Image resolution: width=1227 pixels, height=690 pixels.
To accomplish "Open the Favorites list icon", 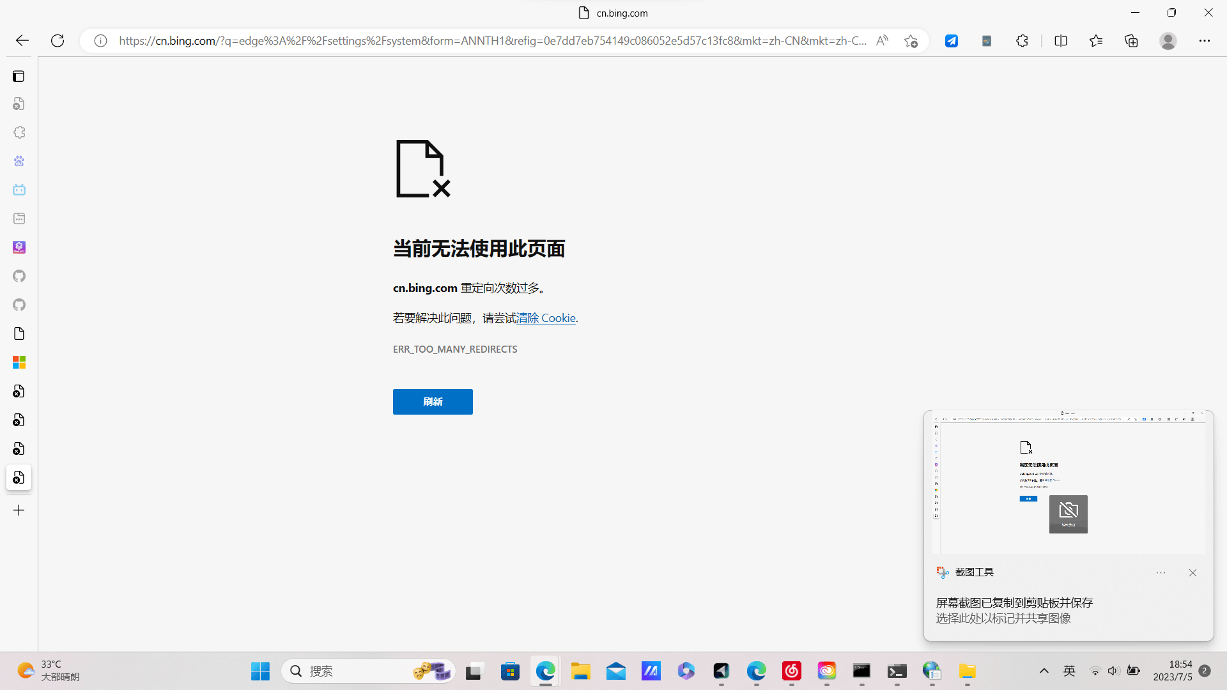I will click(x=1096, y=41).
